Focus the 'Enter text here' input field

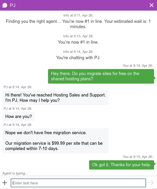78,183
